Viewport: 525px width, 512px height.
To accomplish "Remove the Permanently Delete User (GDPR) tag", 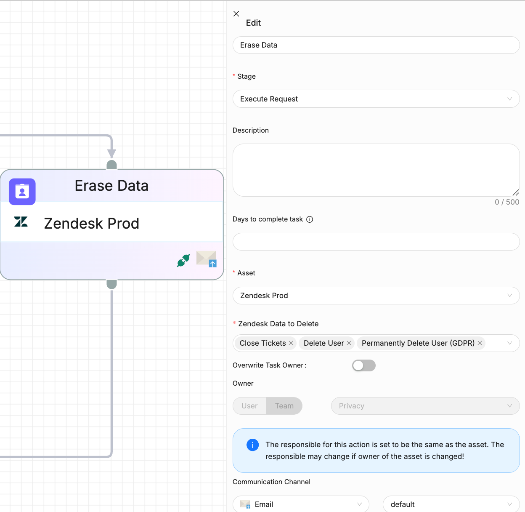I will 480,343.
